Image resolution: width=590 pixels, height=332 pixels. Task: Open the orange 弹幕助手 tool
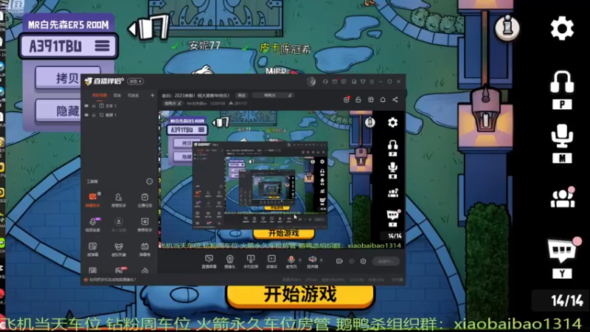tap(93, 199)
